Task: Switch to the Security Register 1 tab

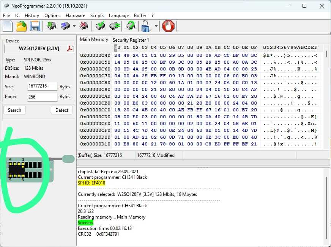Action: pyautogui.click(x=131, y=40)
